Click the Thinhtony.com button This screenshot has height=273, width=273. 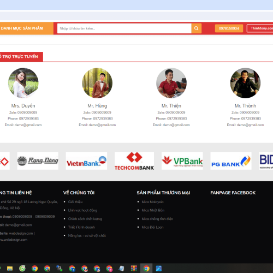[x=260, y=28]
